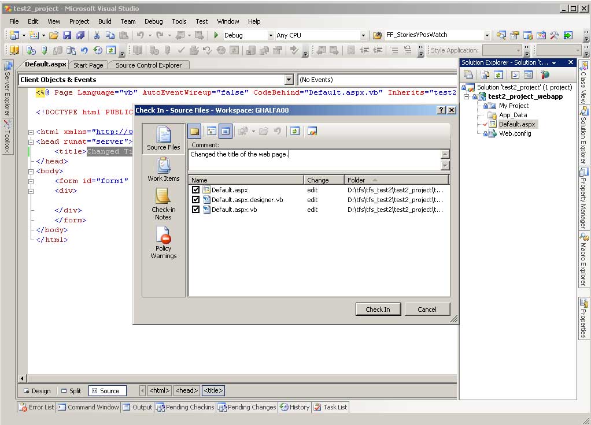591x425 pixels.
Task: Click the Get Latest Version green arrow icon
Action: [45, 50]
